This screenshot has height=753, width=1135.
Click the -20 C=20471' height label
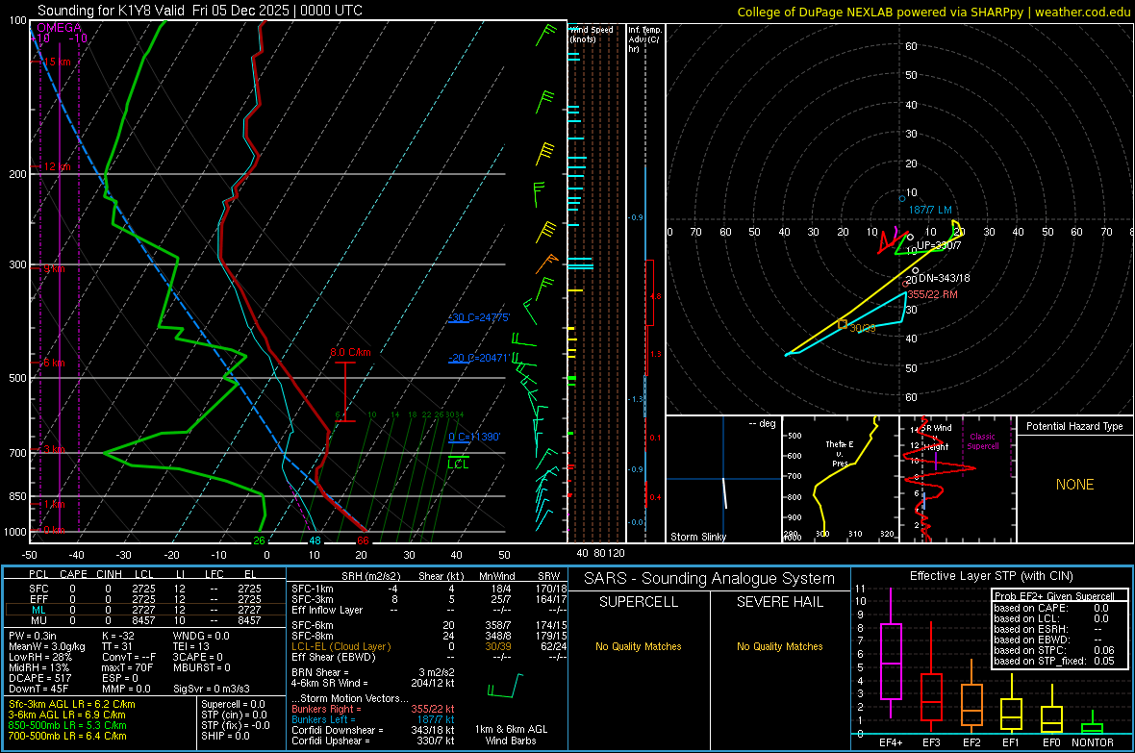pyautogui.click(x=478, y=359)
